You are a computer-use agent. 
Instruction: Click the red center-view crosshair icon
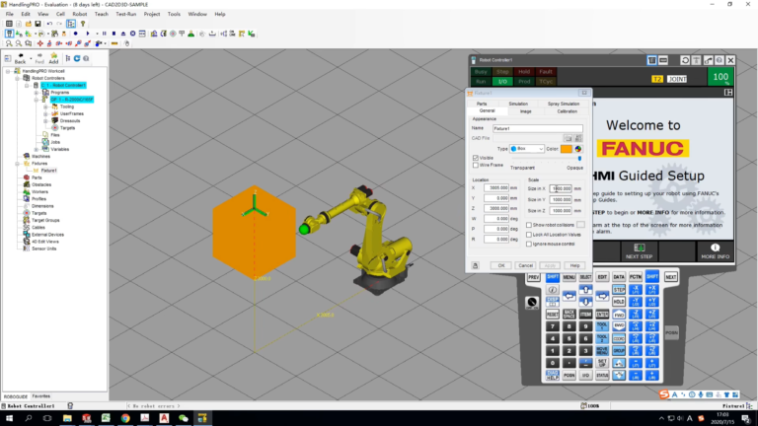(x=40, y=43)
